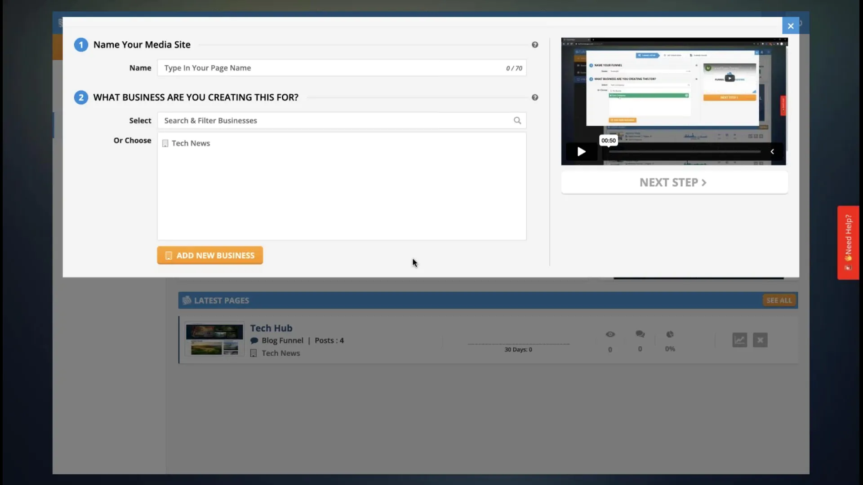Click the Next Step button

tap(674, 182)
